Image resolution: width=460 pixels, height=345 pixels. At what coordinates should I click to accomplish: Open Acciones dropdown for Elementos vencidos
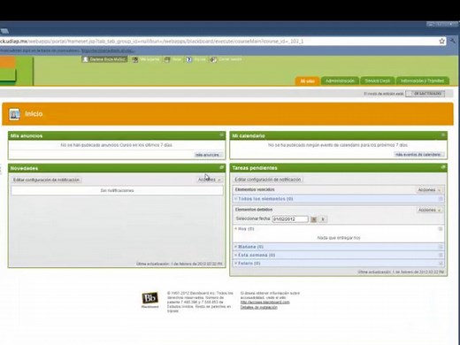tap(429, 190)
